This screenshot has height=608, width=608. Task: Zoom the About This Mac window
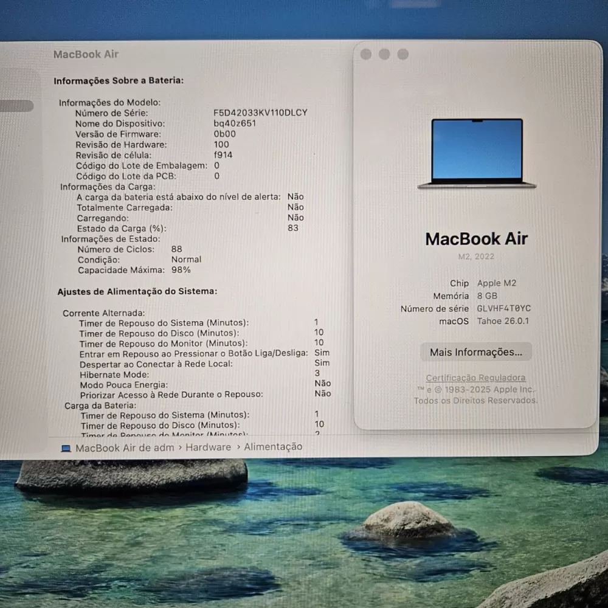(403, 55)
